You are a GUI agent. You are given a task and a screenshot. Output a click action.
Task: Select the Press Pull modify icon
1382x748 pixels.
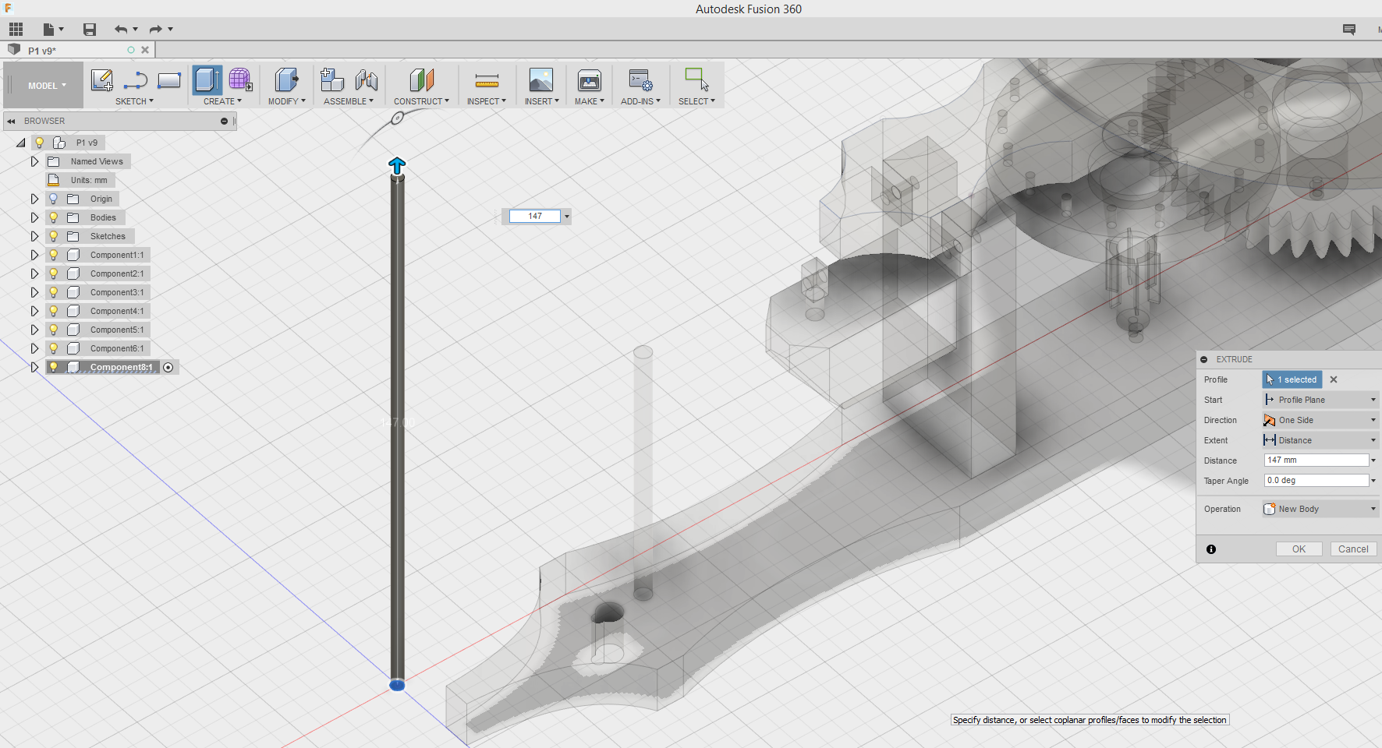[x=286, y=80]
